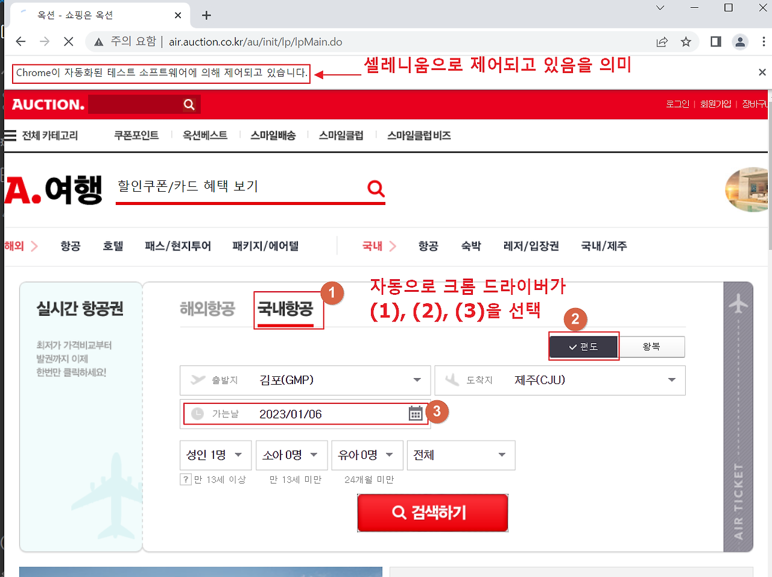Open the Chrome profile avatar

coord(740,42)
